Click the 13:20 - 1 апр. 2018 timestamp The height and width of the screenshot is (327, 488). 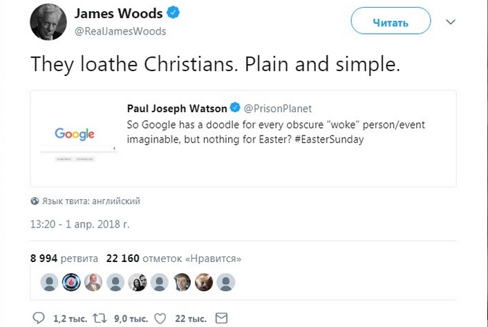(79, 224)
